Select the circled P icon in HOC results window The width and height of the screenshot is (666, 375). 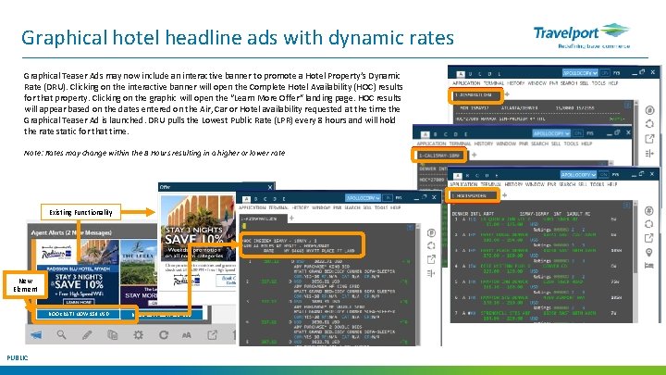coord(431,232)
